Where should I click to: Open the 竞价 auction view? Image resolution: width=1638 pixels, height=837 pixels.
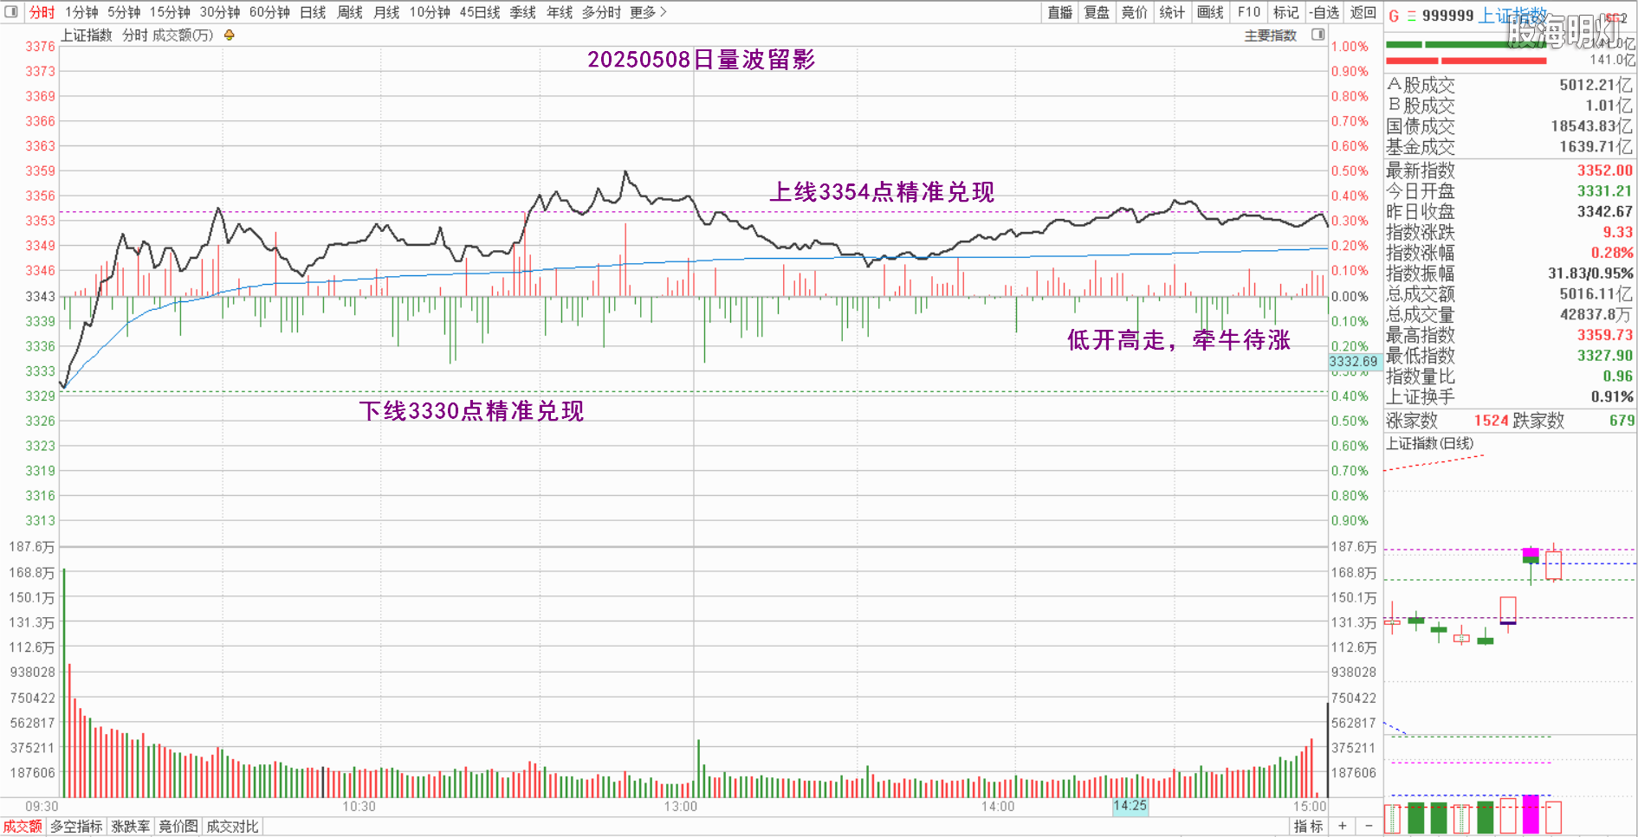(1134, 12)
